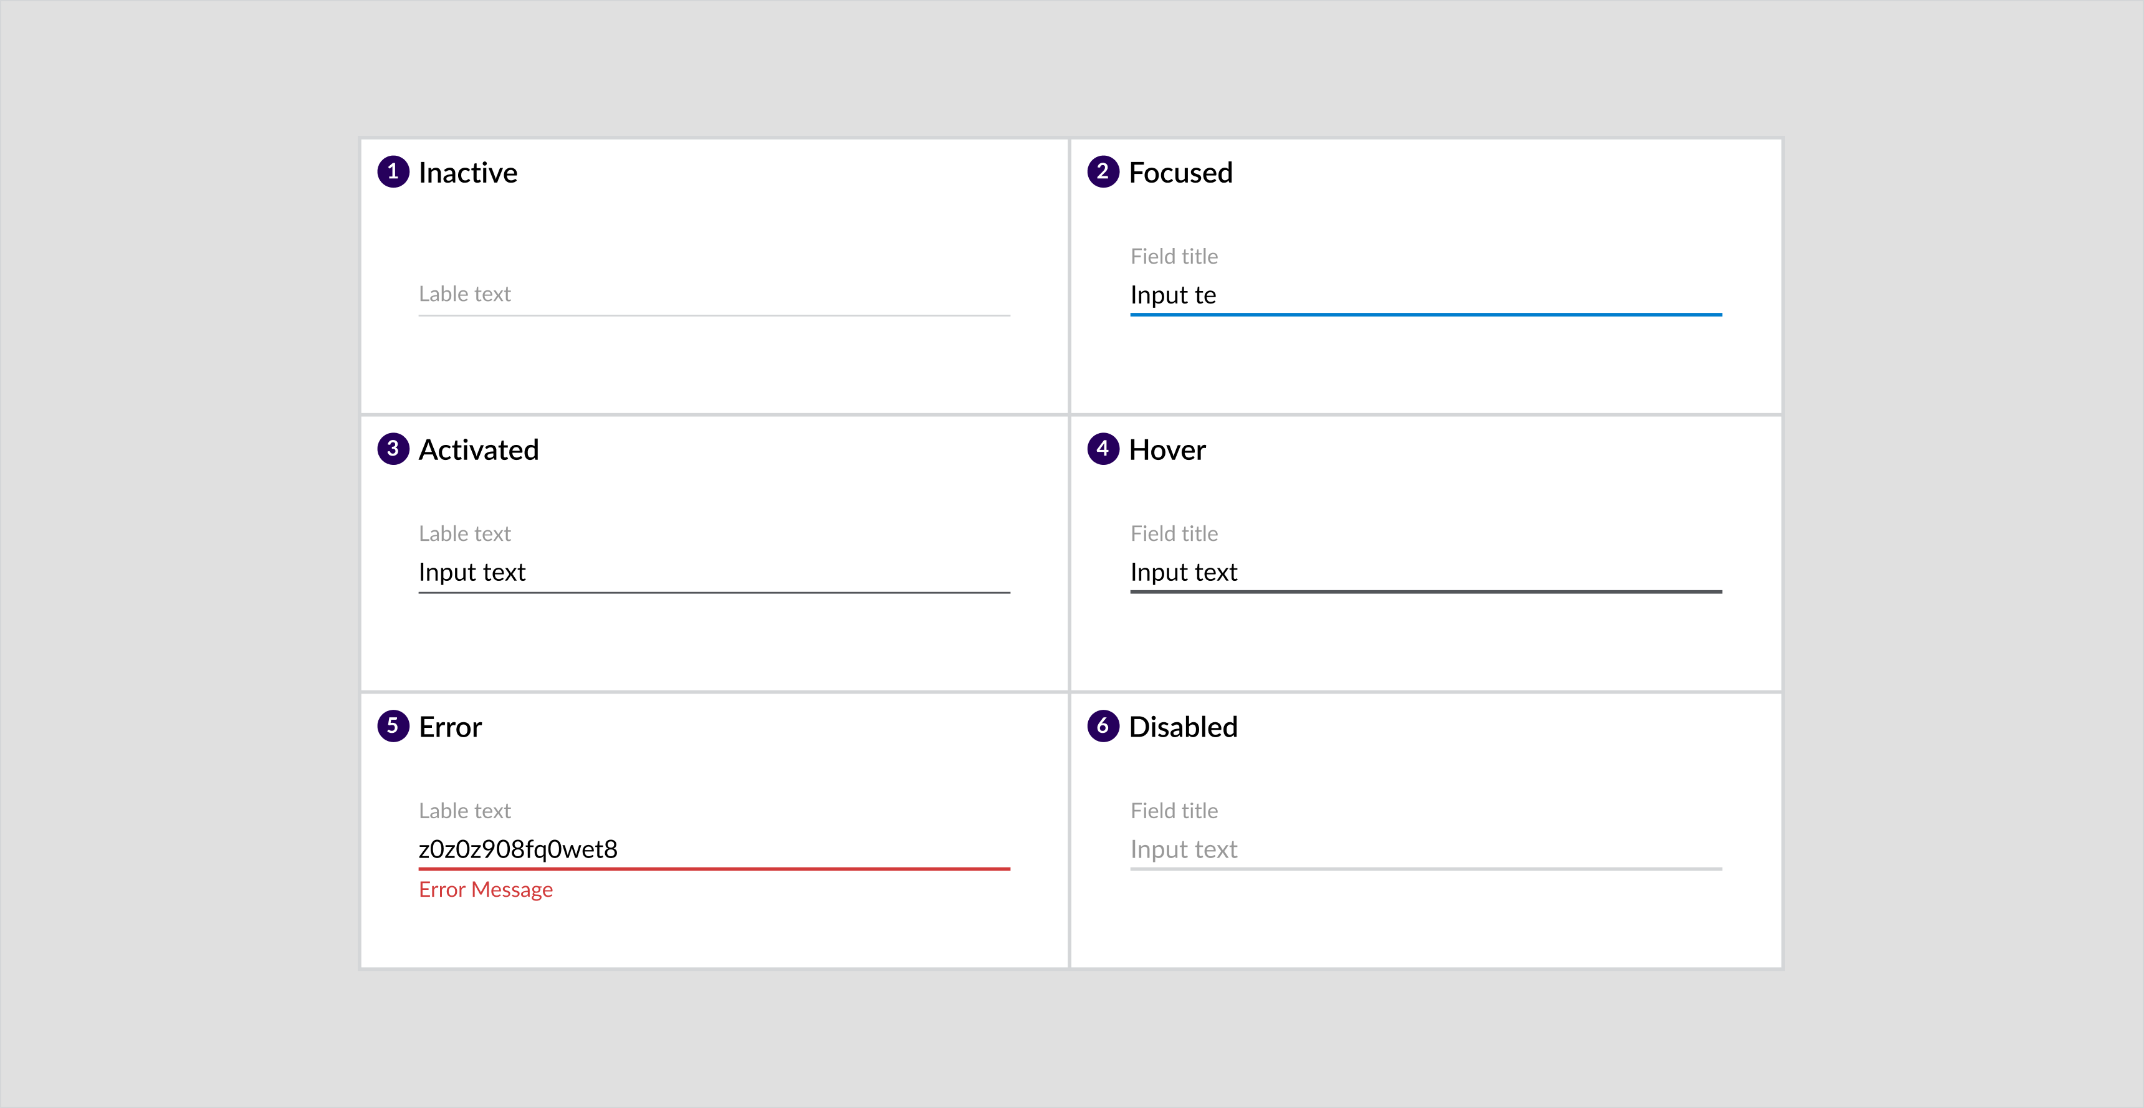
Task: Click the number 2 badge beside Focused
Action: [x=1103, y=171]
